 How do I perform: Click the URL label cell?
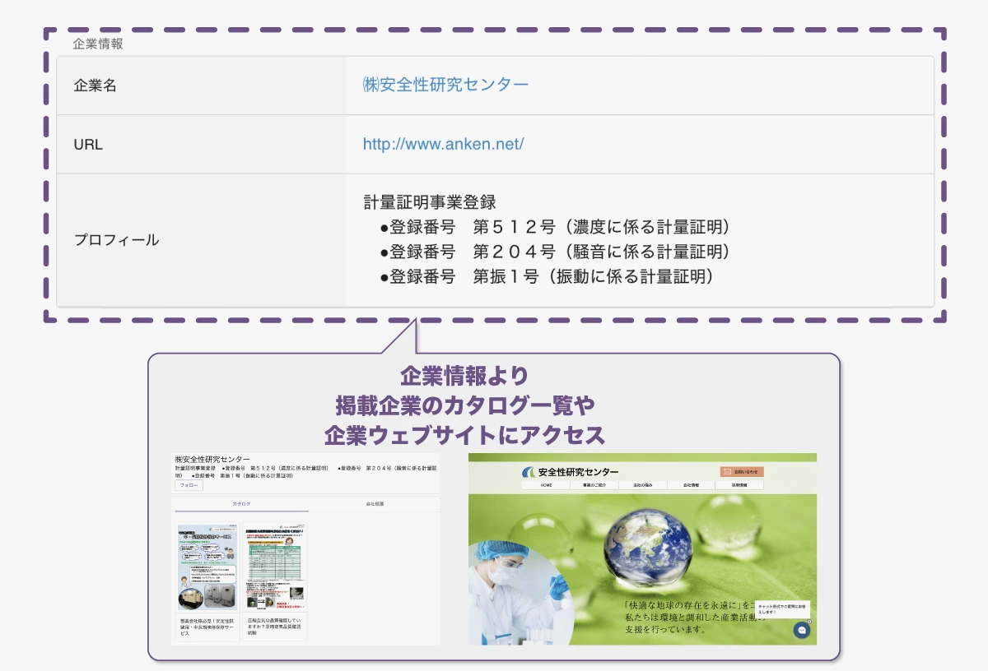point(201,144)
